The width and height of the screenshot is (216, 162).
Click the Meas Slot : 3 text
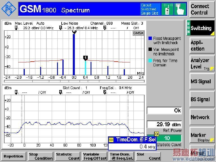[132, 23]
